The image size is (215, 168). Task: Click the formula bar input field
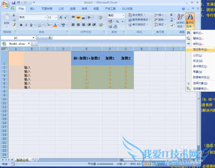[x=119, y=37]
